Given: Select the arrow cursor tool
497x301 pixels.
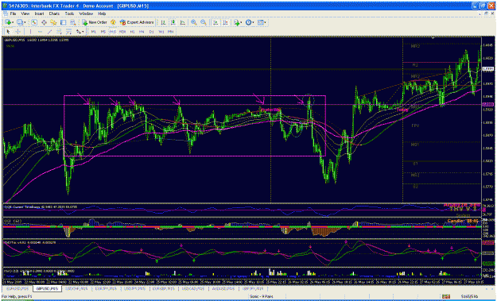Looking at the screenshot, I should tap(8, 32).
